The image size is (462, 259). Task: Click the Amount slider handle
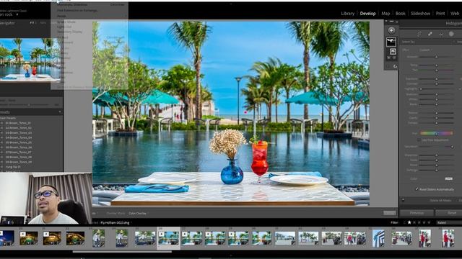pos(436,57)
